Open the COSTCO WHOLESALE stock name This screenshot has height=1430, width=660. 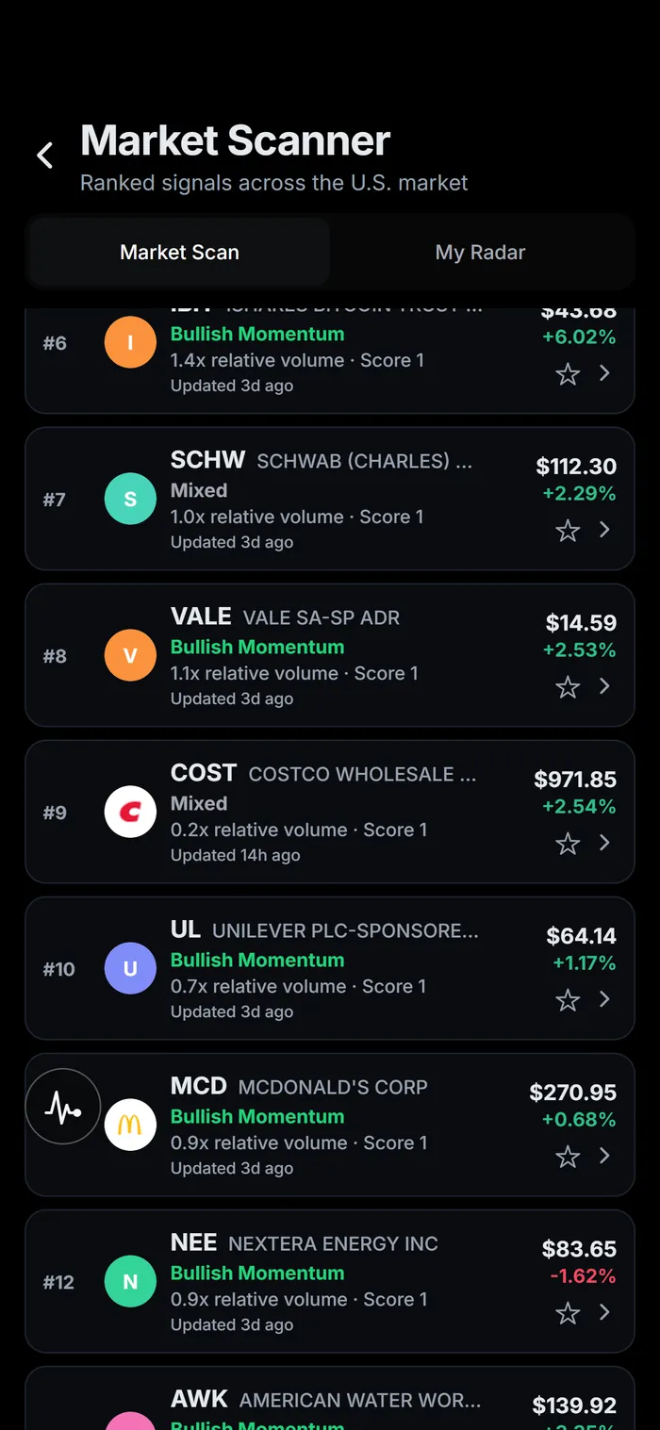[363, 774]
